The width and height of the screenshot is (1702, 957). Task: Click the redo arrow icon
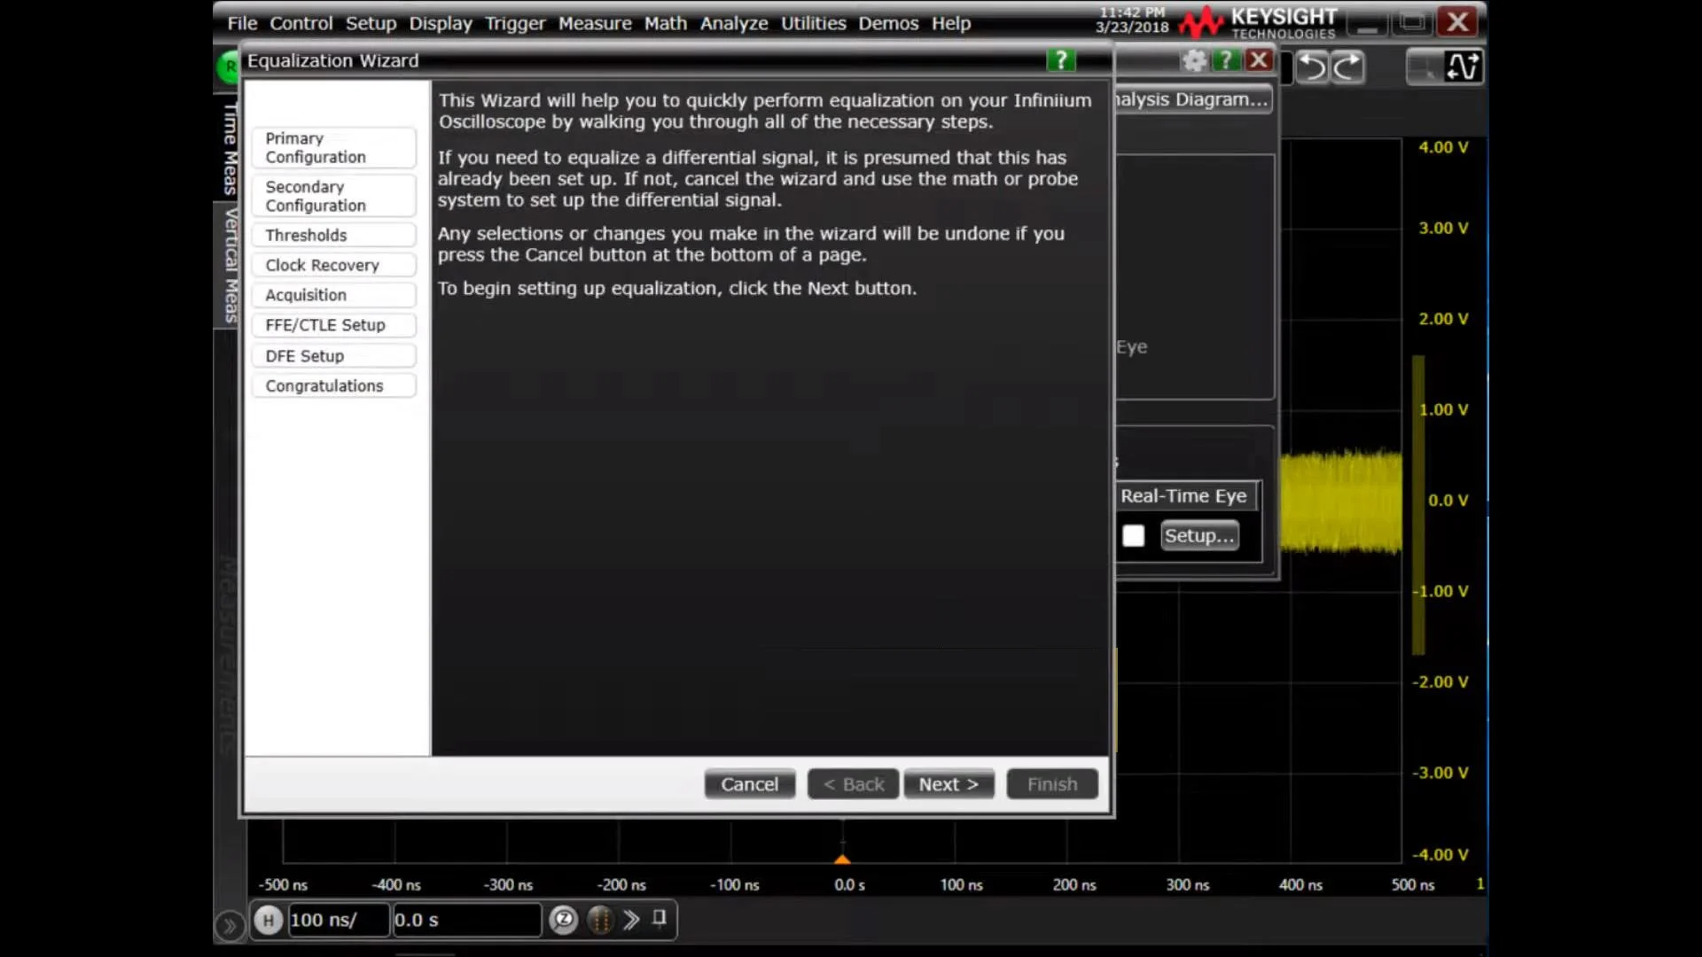click(1348, 66)
